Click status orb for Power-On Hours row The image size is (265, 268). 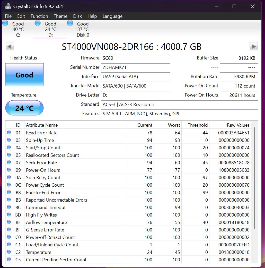pyautogui.click(x=9, y=170)
